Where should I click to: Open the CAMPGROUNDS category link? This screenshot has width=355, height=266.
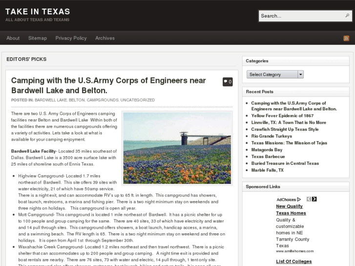pos(103,100)
